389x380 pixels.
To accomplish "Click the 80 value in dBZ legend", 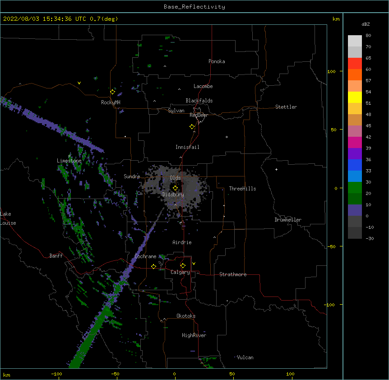I will tap(368, 36).
